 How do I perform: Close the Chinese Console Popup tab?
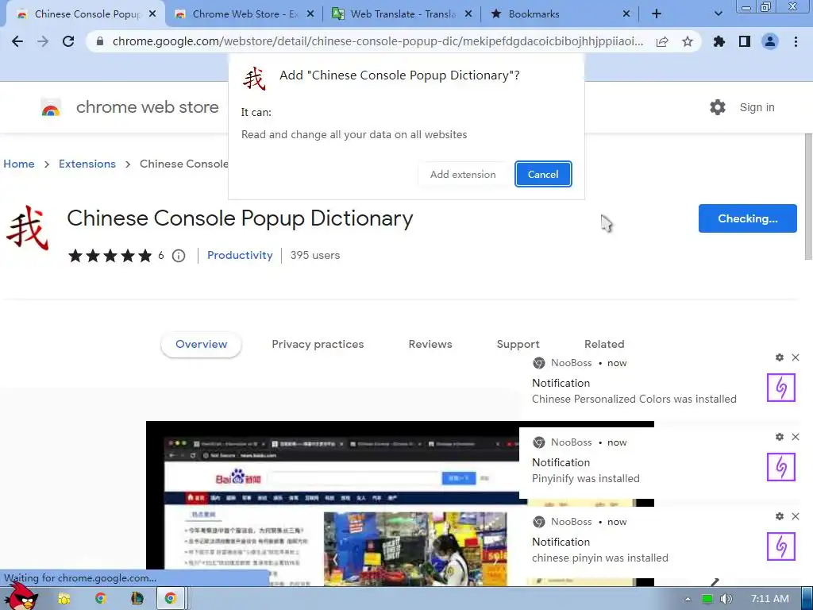pos(152,14)
